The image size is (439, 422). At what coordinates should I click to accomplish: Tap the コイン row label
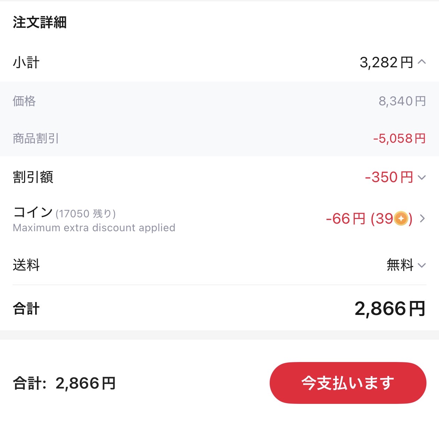33,212
